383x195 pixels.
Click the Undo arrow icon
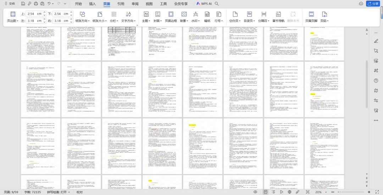(x=49, y=4)
